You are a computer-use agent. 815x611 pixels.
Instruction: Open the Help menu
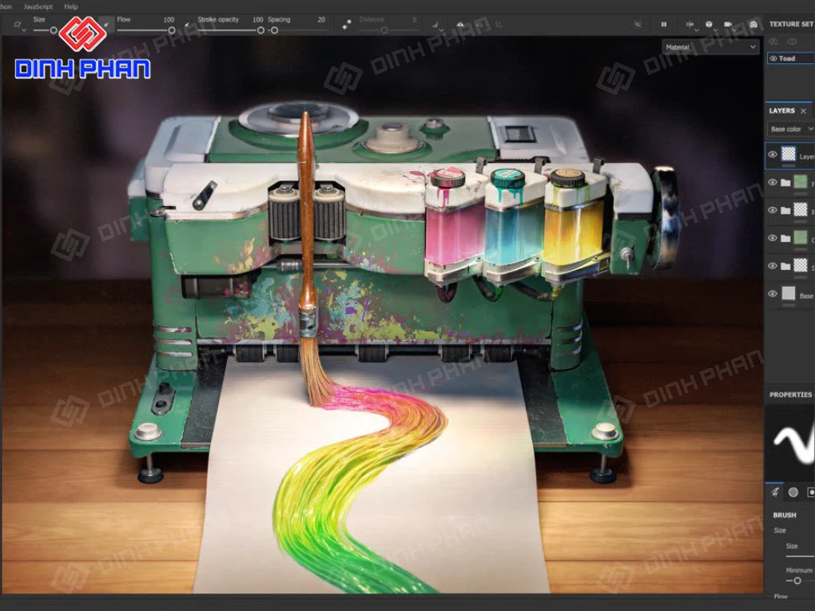[x=70, y=6]
